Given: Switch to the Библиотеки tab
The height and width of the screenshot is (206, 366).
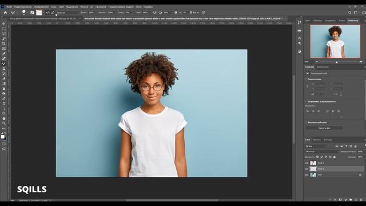Looking at the screenshot, I should [323, 67].
